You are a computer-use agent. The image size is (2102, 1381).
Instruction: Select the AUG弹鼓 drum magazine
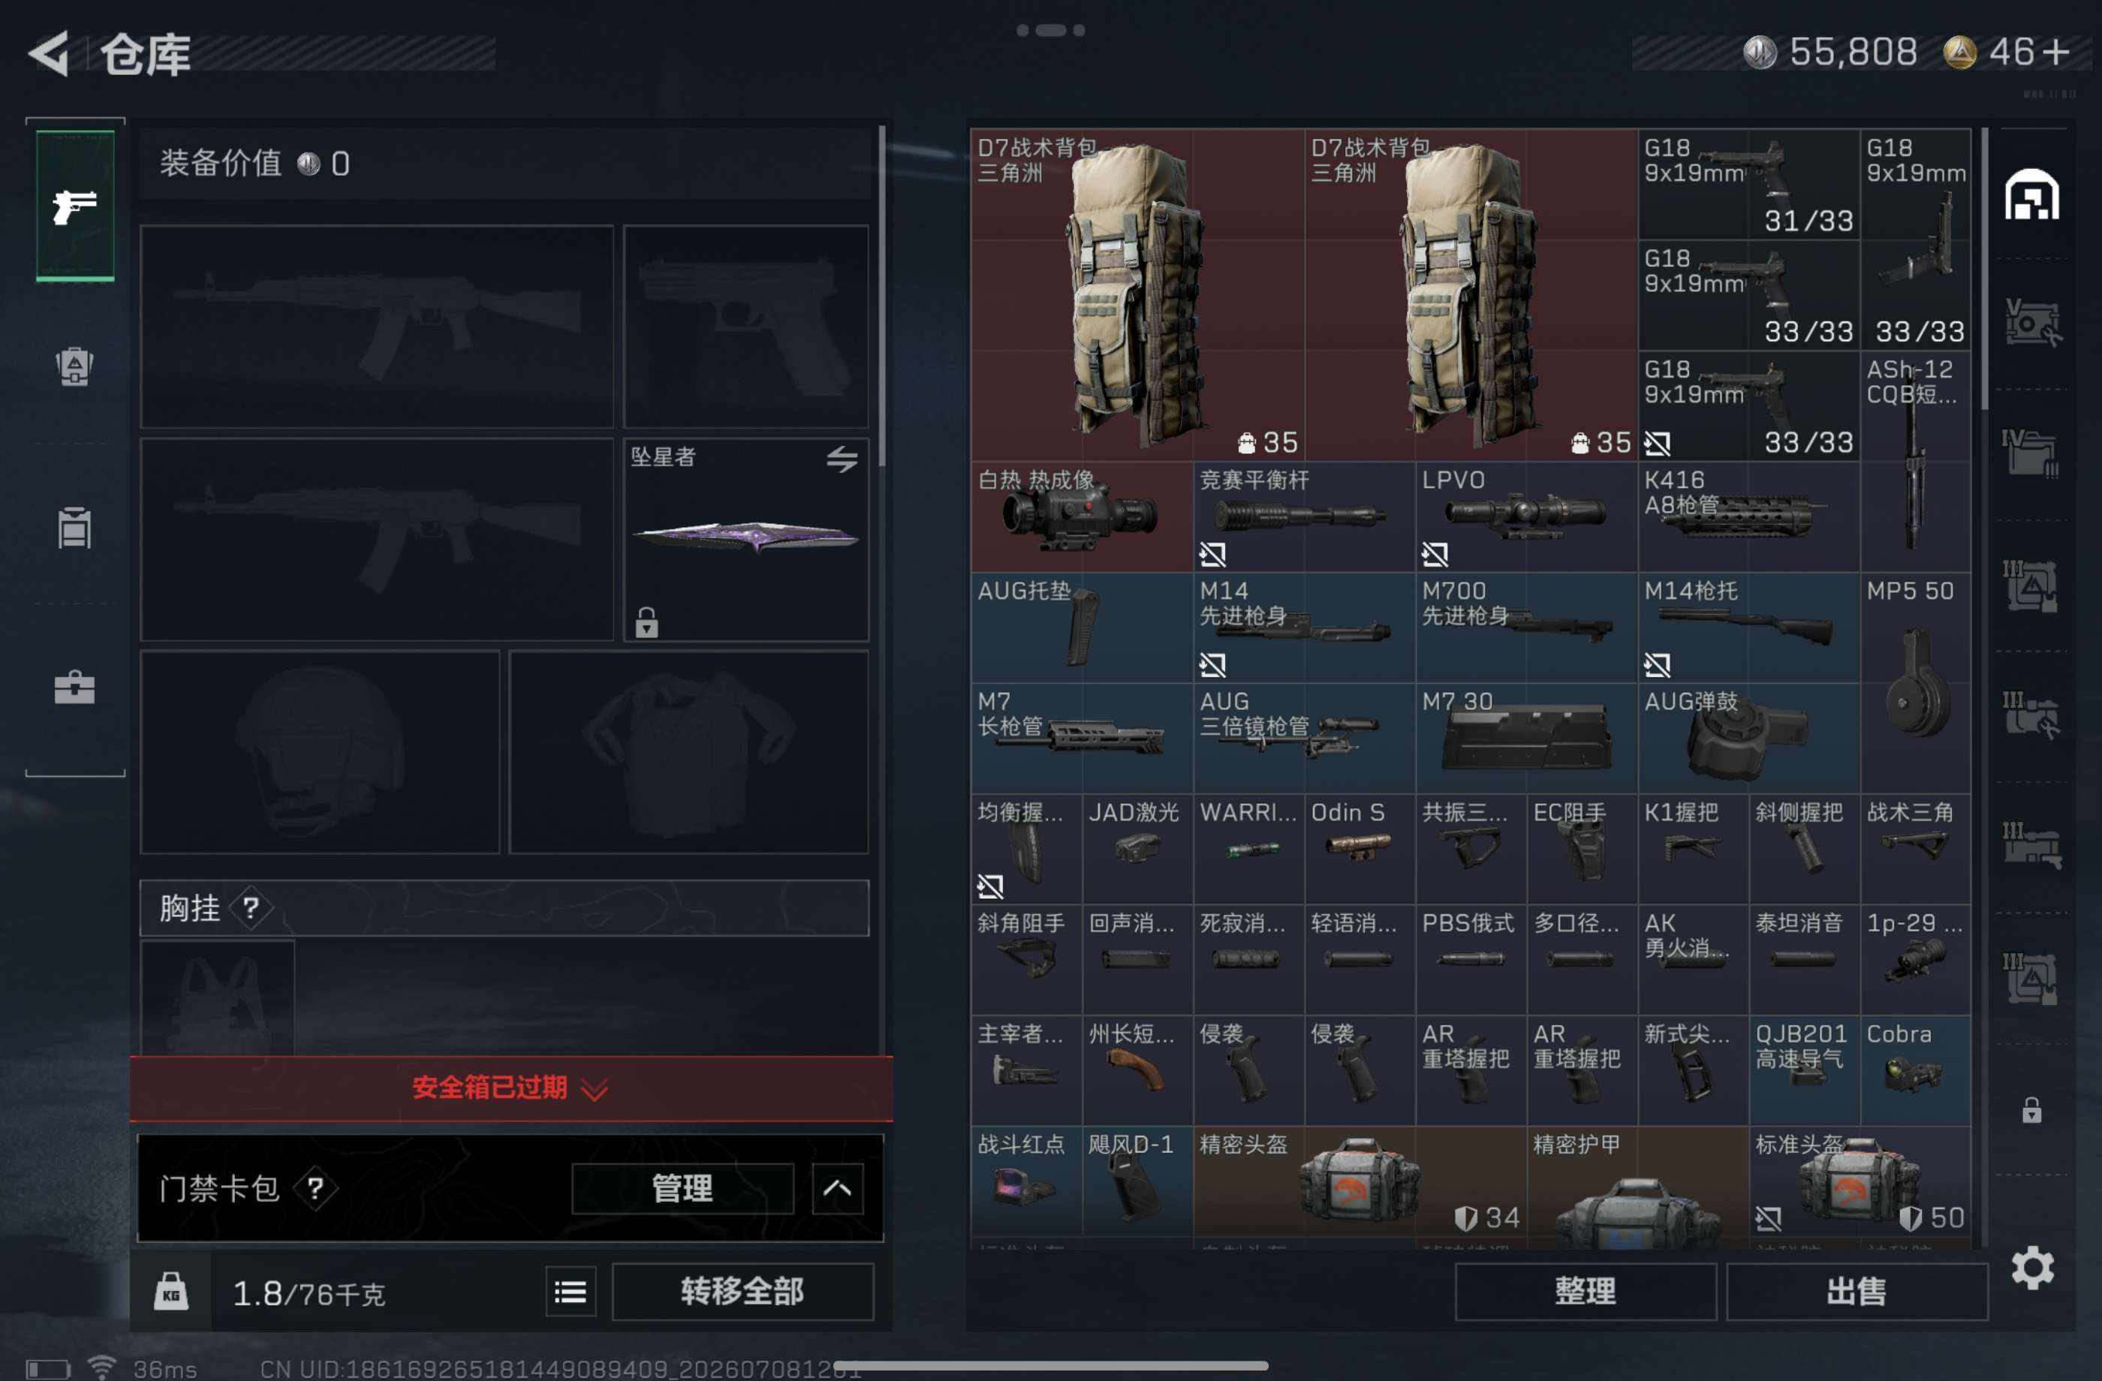coord(1748,739)
